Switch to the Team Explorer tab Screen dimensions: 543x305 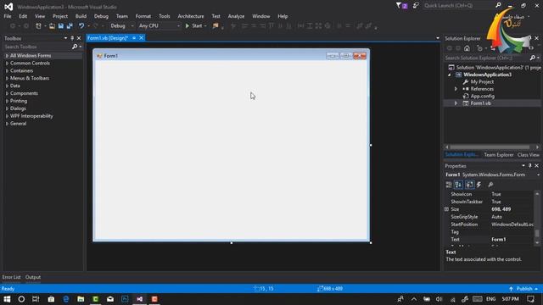pos(498,155)
